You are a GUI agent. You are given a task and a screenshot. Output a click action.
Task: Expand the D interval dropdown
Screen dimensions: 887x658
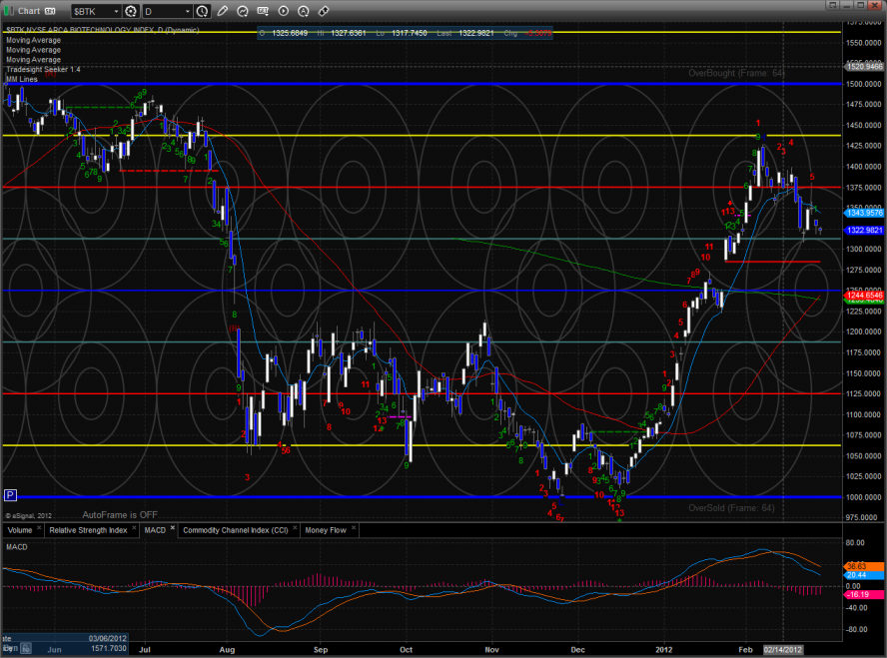[166, 11]
